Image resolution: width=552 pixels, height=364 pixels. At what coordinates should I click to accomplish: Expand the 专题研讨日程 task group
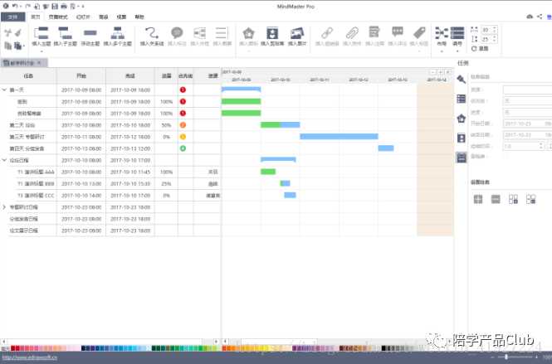4,207
